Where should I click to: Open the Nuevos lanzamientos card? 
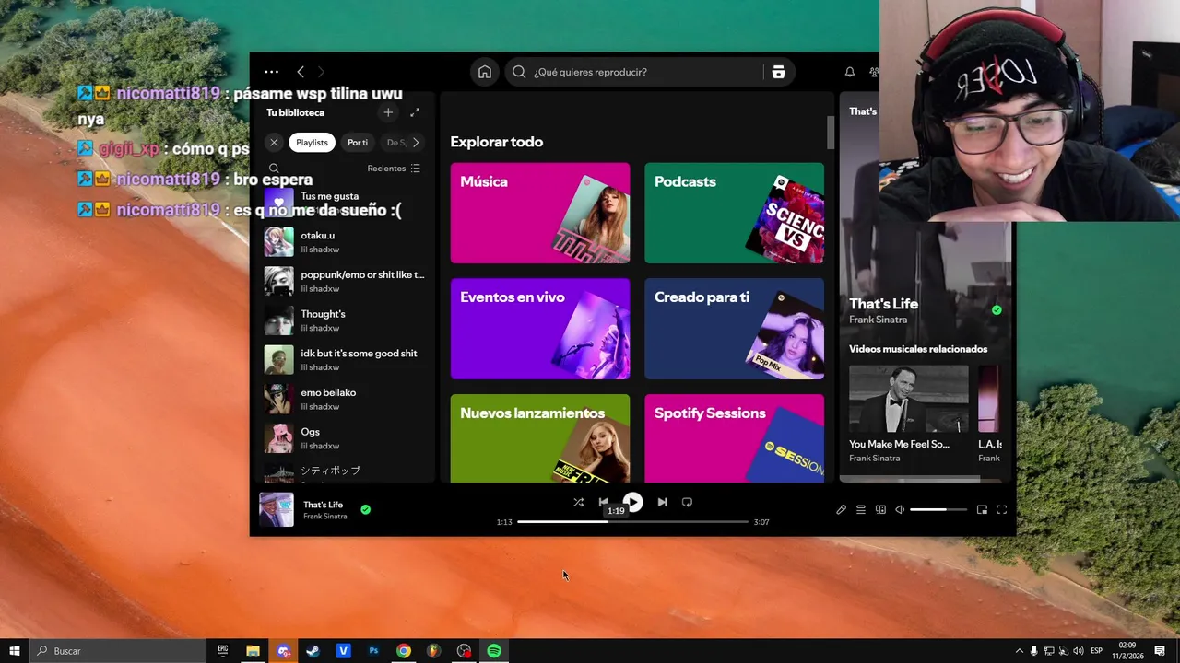click(x=540, y=438)
